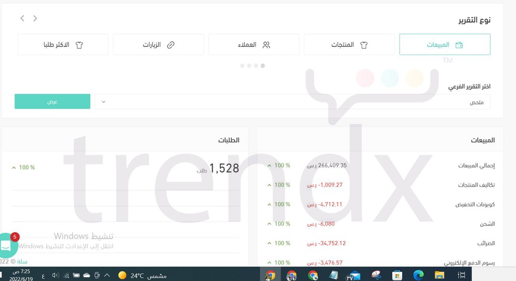Open the سلة footer link
This screenshot has height=281, width=516.
click(22, 261)
